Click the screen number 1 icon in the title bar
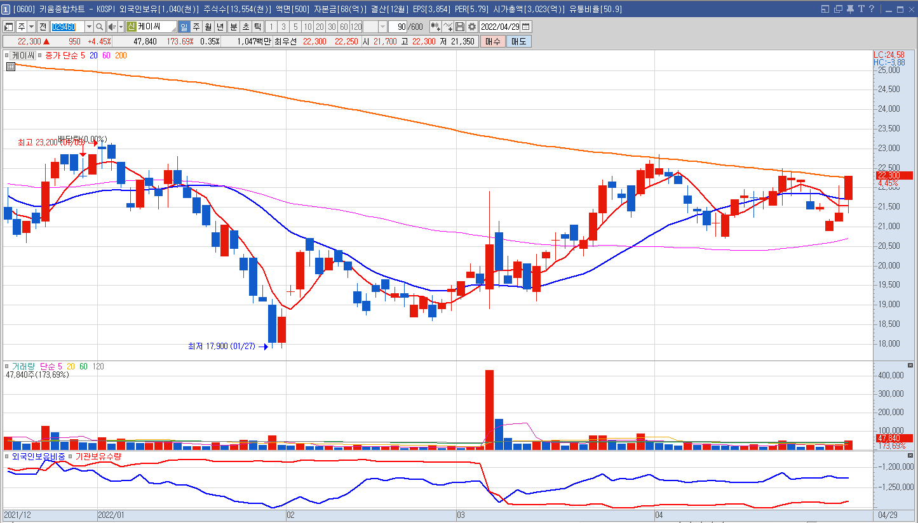Viewport: 918px width, 523px height. 6,9
